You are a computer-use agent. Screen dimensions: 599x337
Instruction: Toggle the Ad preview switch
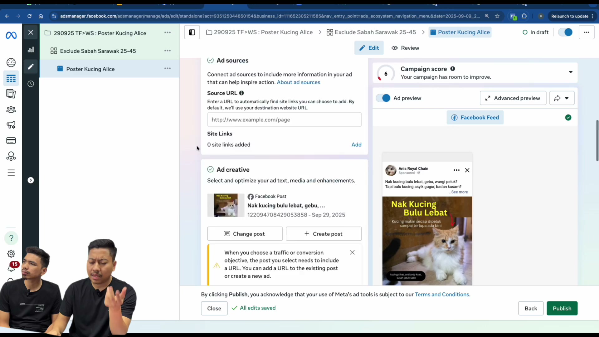click(383, 98)
